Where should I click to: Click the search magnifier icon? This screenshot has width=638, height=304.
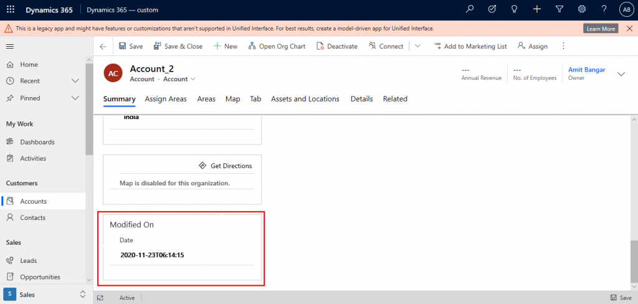pos(470,9)
